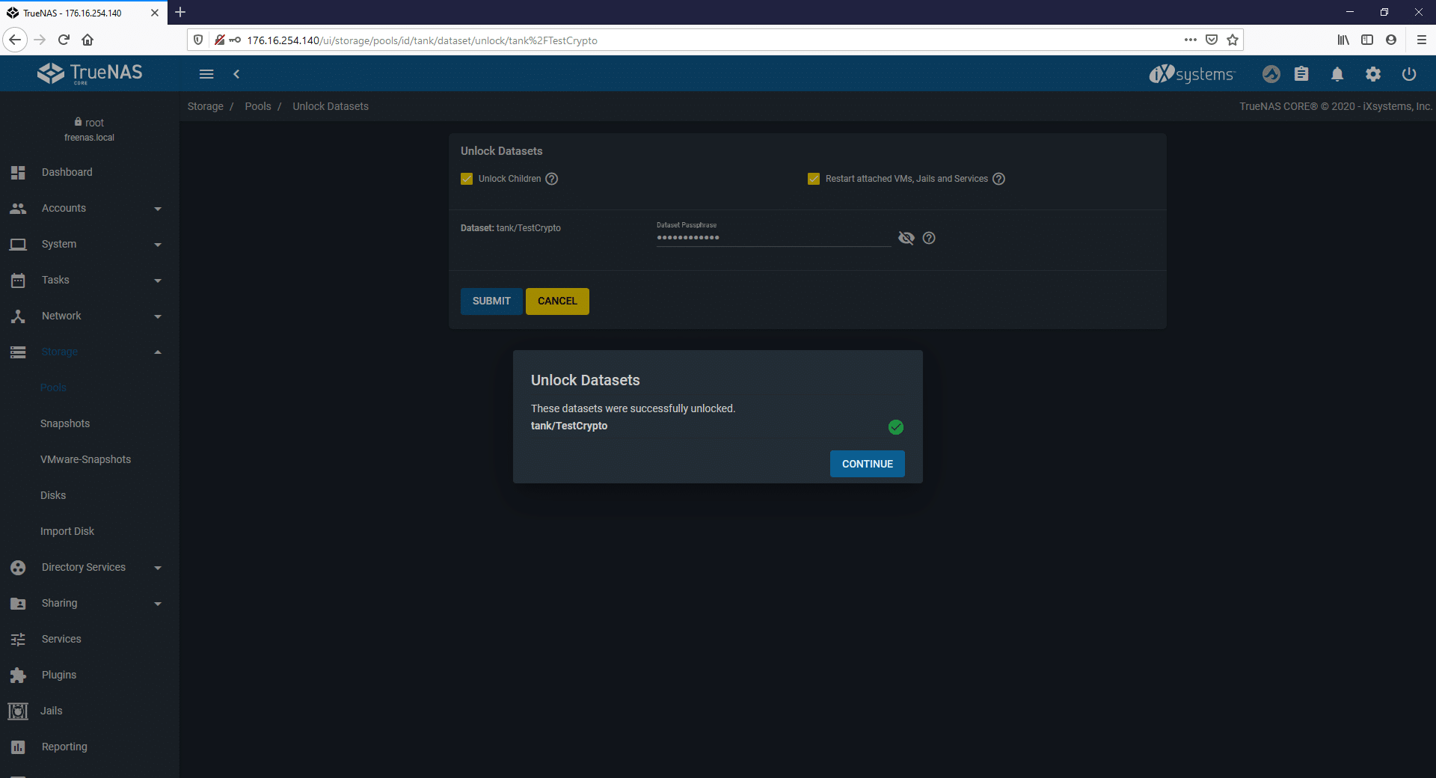Click the Unlock Datasets breadcrumb
The height and width of the screenshot is (778, 1436).
point(331,106)
